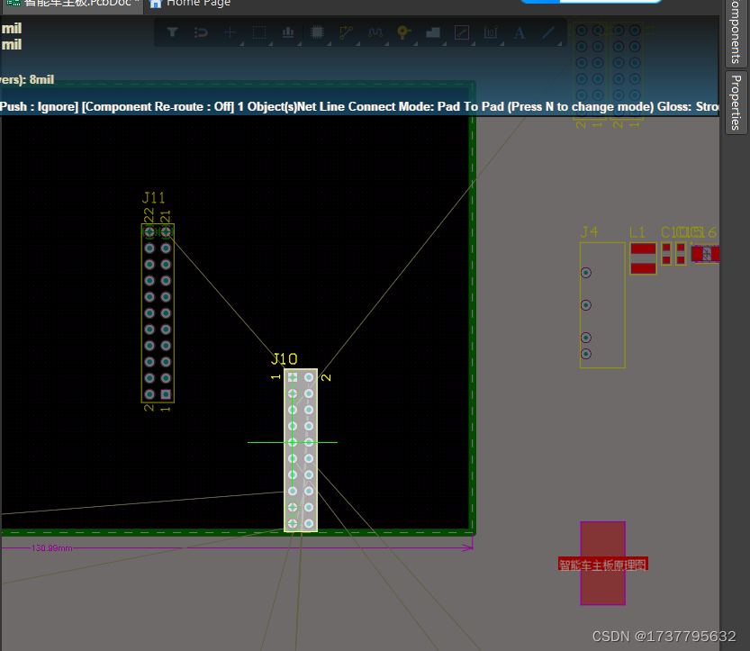Click the J11 designator label
750x651 pixels.
point(154,197)
